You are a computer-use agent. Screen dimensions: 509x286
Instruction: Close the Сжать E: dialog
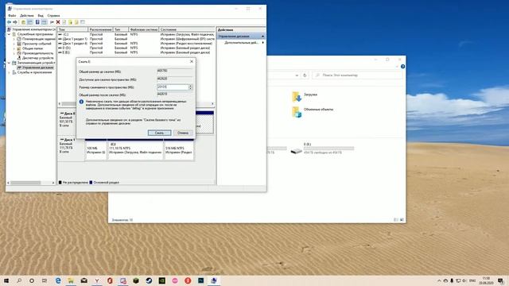(192, 61)
